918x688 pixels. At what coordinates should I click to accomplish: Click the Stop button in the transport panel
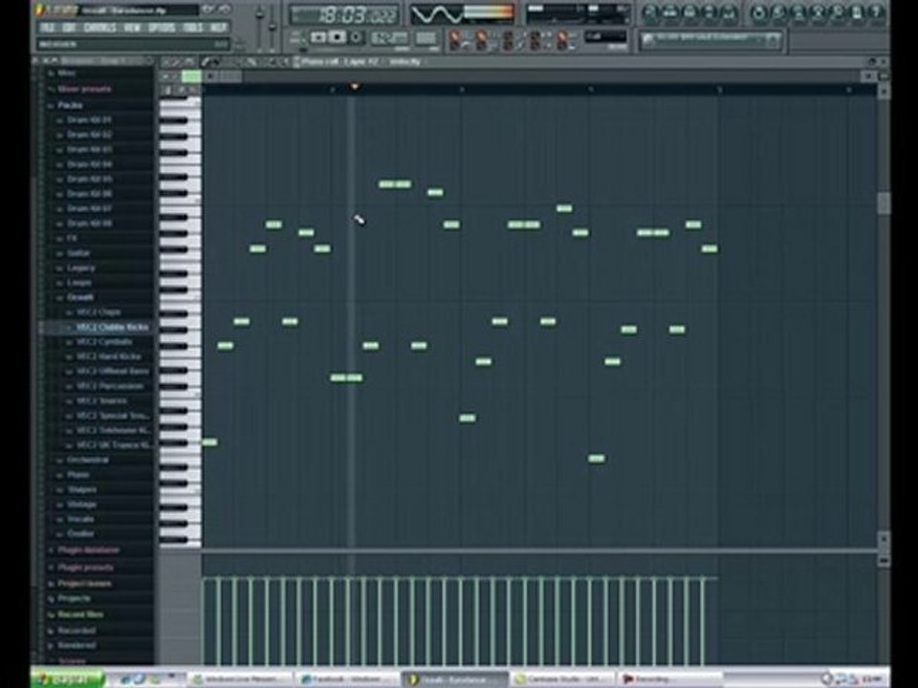pyautogui.click(x=337, y=37)
